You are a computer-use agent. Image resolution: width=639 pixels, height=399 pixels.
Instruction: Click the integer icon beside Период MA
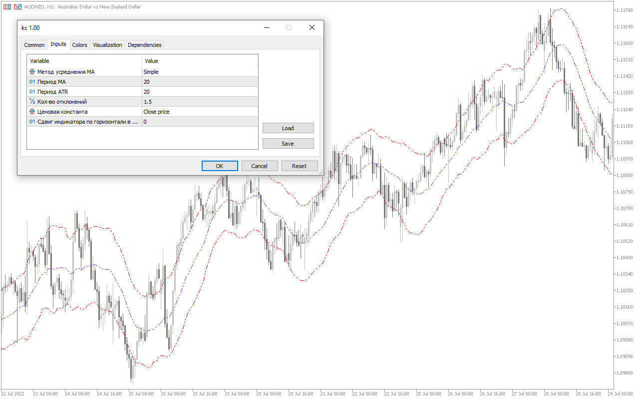pyautogui.click(x=32, y=82)
